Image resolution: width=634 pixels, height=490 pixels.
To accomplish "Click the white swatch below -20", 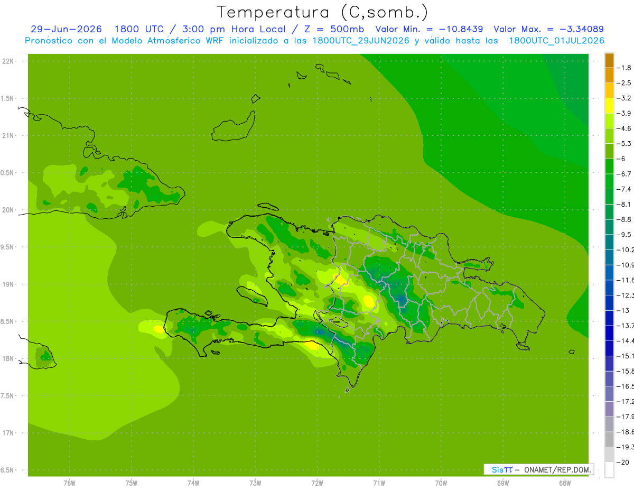I will tap(609, 470).
